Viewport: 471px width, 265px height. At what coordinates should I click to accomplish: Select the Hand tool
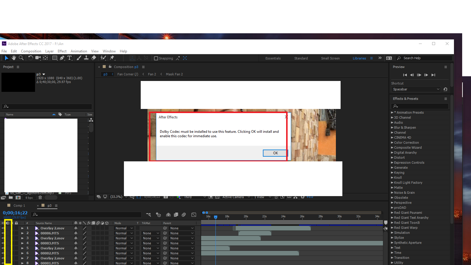click(x=14, y=58)
